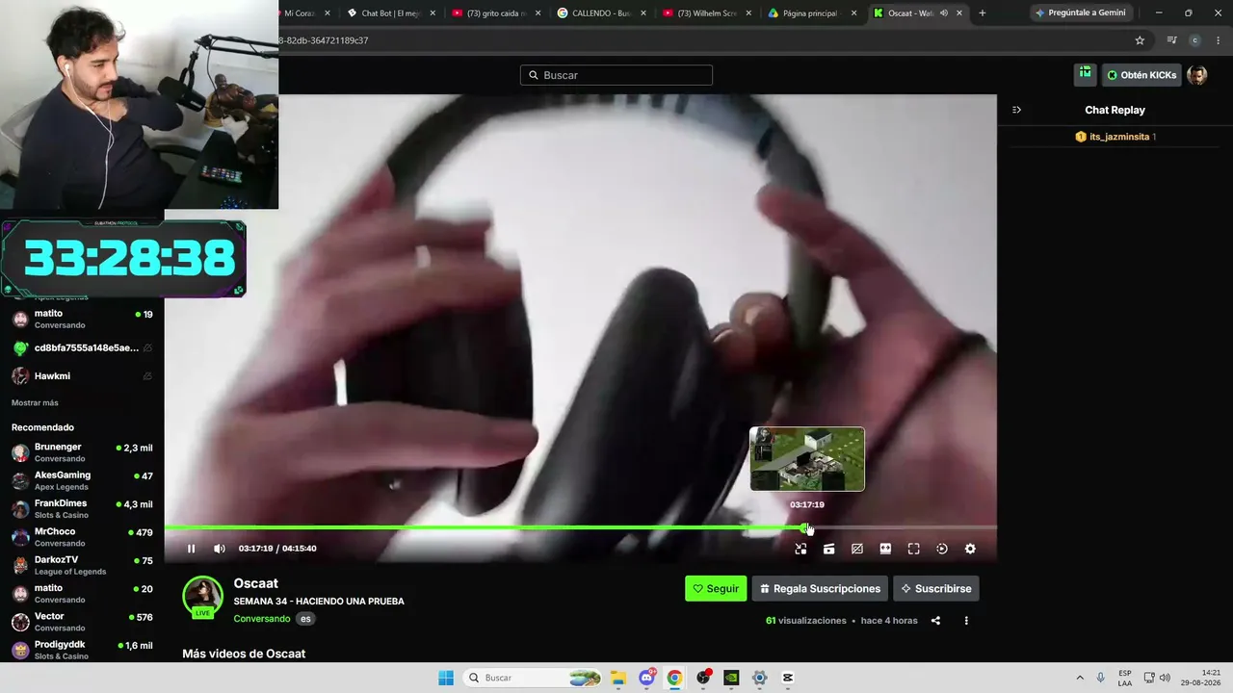
Task: Open system volume tray icon
Action: 1165,678
